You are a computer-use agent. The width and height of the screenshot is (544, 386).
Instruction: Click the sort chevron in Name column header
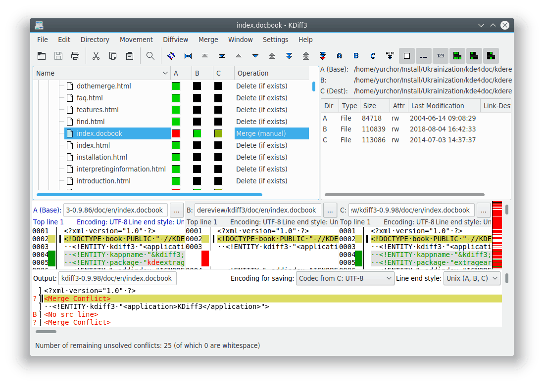click(x=165, y=73)
